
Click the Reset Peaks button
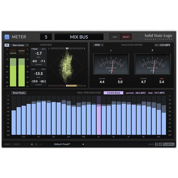19,93
